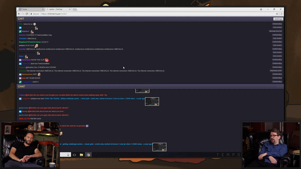Image resolution: width=301 pixels, height=169 pixels.
Task: Go back using the browser back arrow
Action: pos(19,14)
